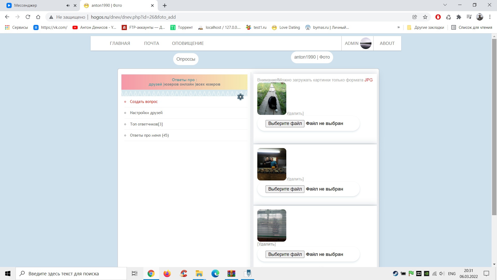Click first Выберите файл button

coord(285,123)
